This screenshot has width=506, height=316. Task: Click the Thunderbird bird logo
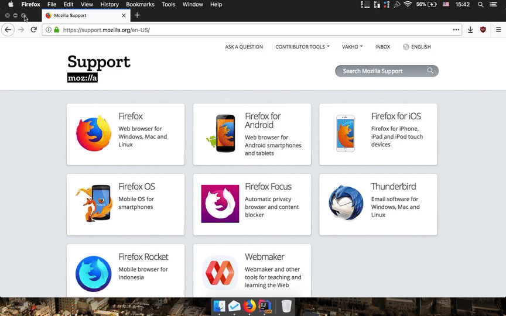click(346, 203)
